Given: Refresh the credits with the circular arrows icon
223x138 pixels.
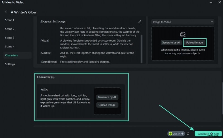Looking at the screenshot, I should [188, 134].
